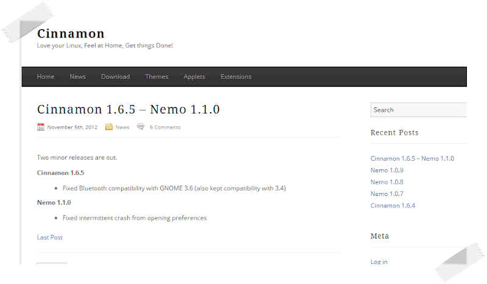The height and width of the screenshot is (284, 487).
Task: Open the News navigation menu item
Action: coord(77,76)
